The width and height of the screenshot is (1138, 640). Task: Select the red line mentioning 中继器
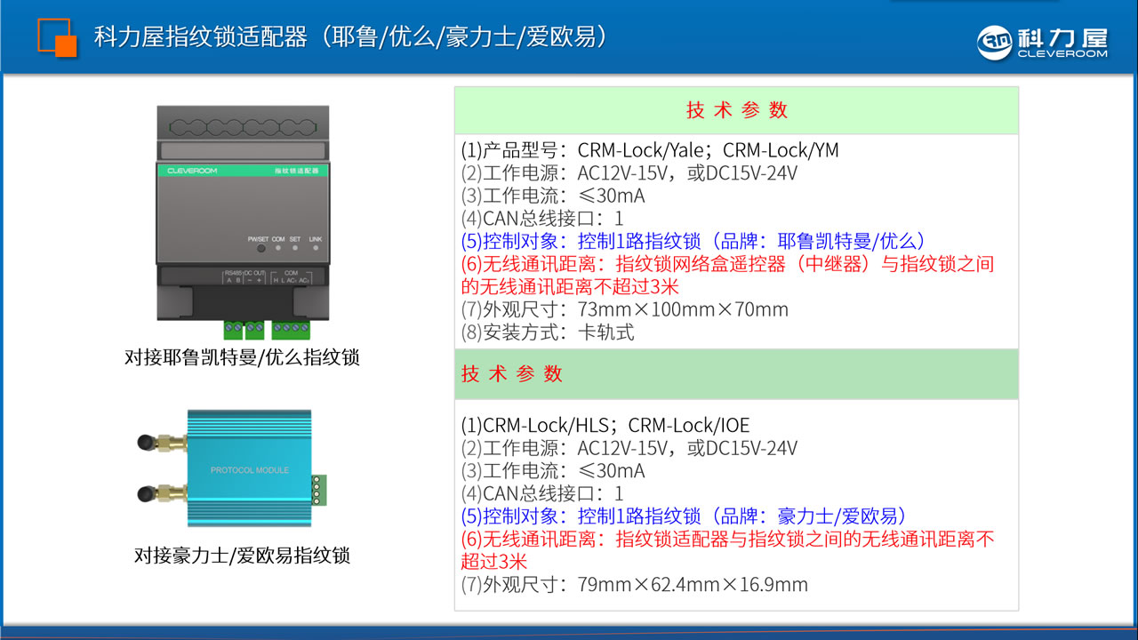point(727,264)
